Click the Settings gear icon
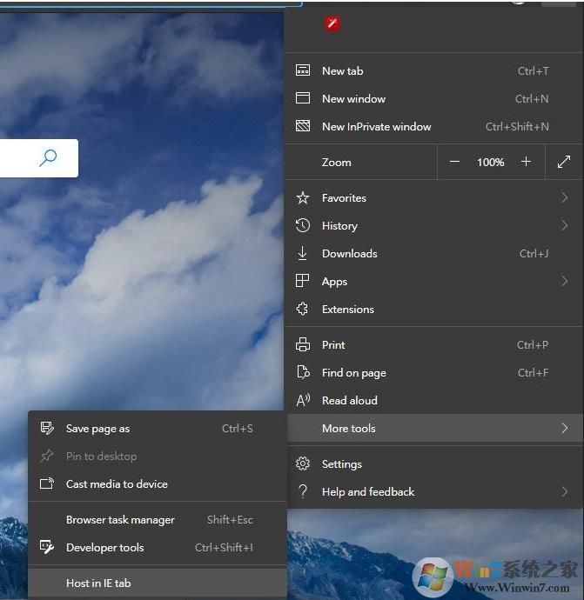 tap(303, 464)
